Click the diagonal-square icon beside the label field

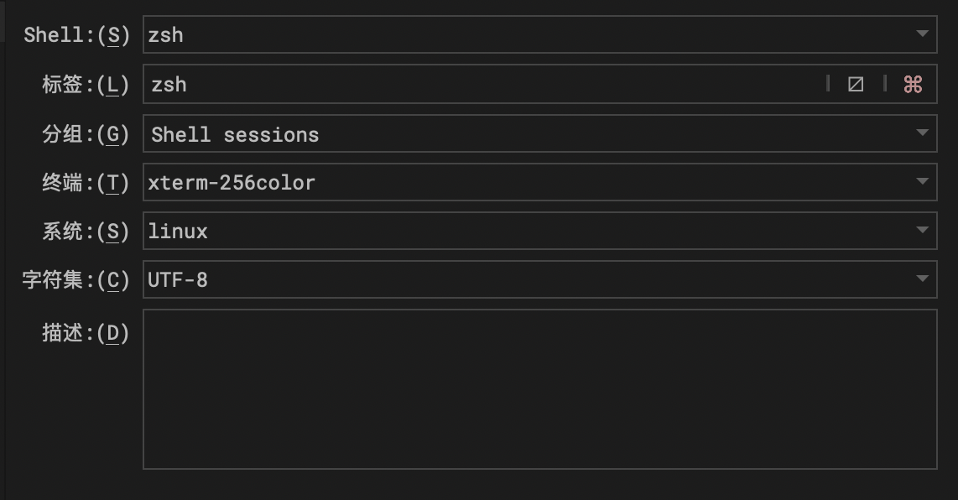coord(855,84)
